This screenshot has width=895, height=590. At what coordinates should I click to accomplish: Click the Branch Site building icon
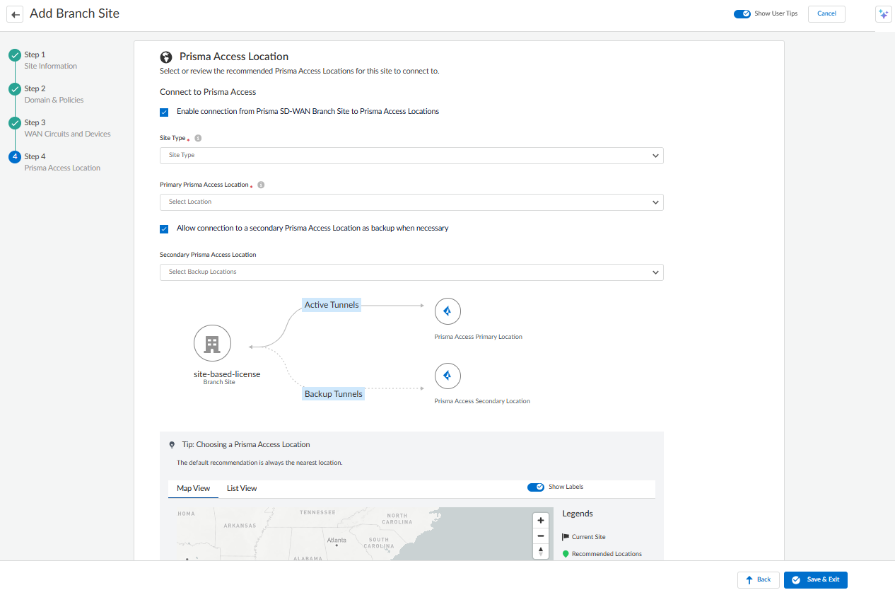point(212,344)
